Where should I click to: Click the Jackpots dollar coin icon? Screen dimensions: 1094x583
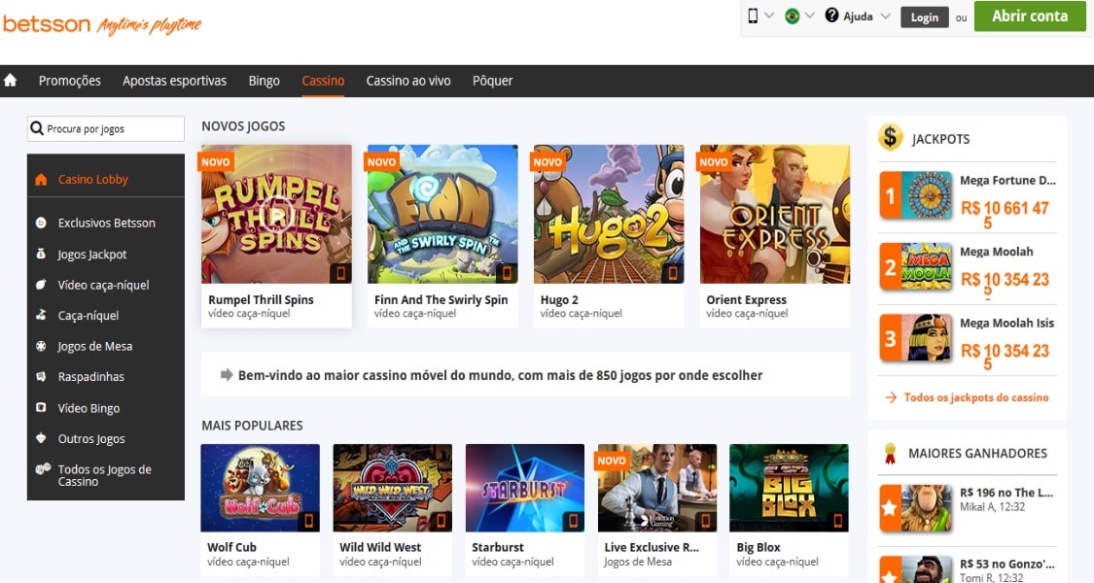[x=890, y=137]
